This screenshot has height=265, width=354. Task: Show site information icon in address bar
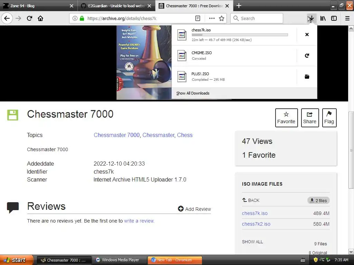coord(75,18)
